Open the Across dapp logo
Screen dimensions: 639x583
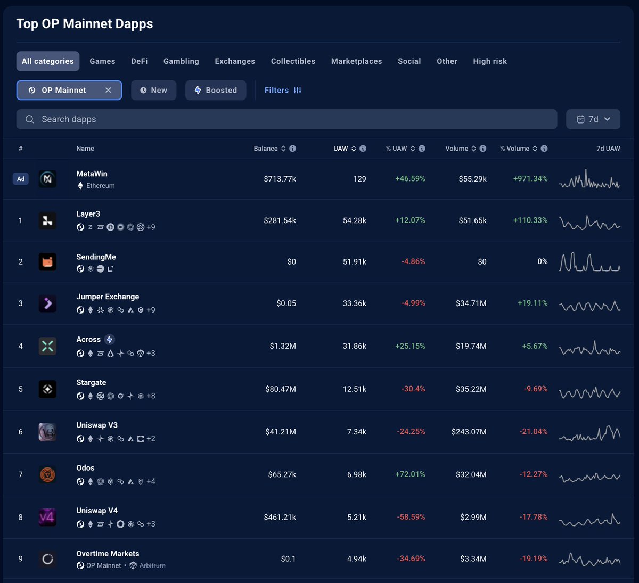(47, 346)
